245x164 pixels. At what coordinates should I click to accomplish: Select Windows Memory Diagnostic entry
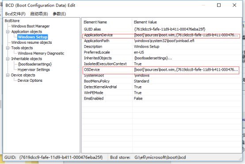pyautogui.click(x=41, y=53)
